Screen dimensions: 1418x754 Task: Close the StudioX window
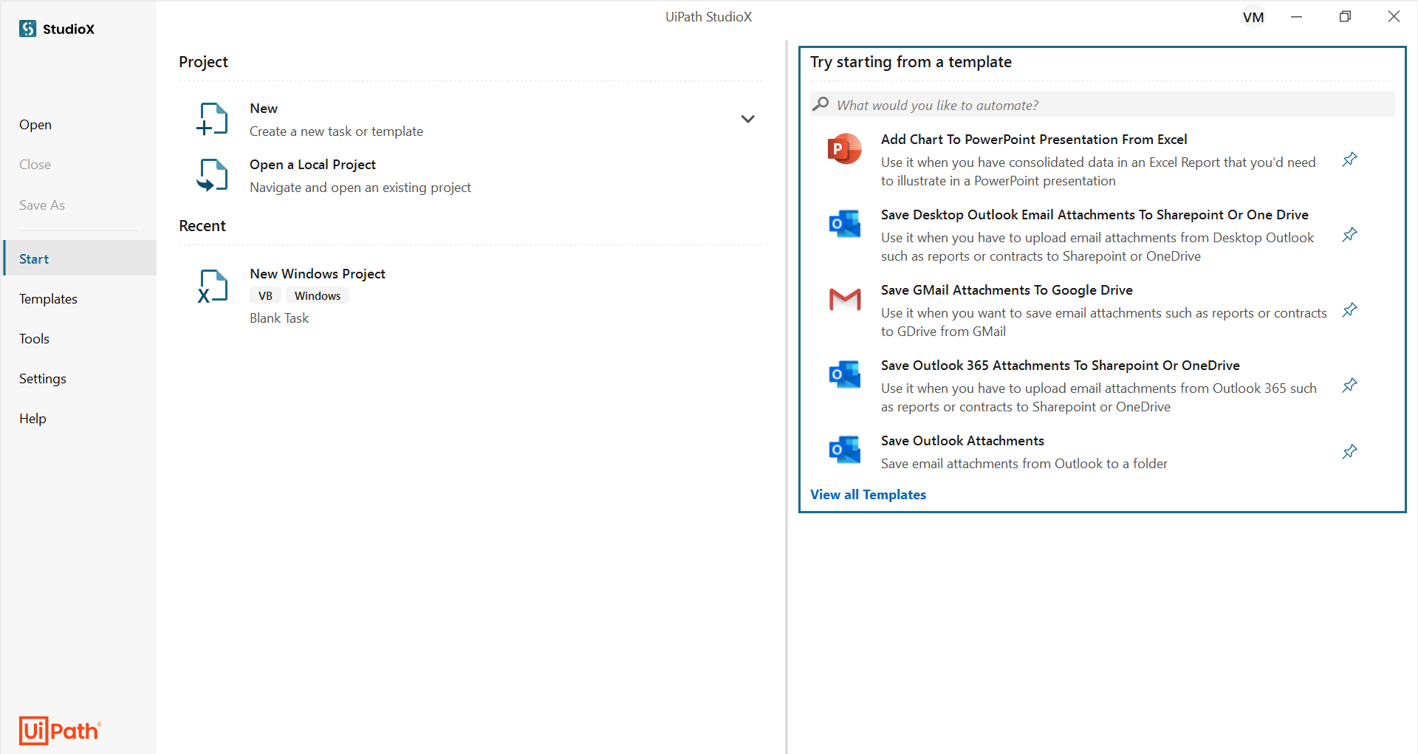(x=1394, y=17)
